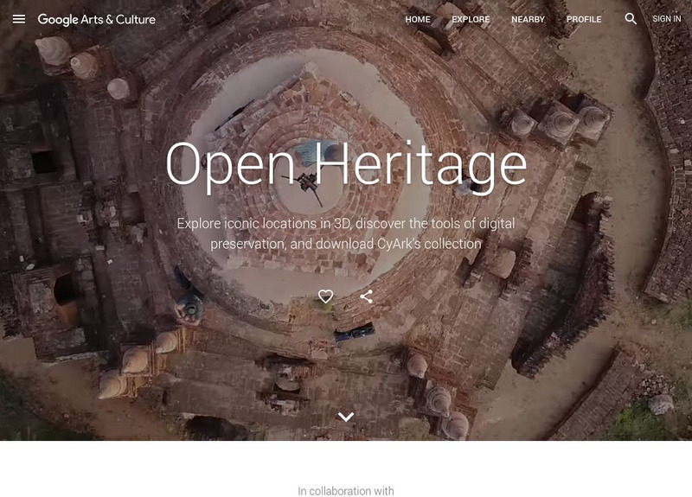
Task: Go to the HOME nav item
Action: 418,19
